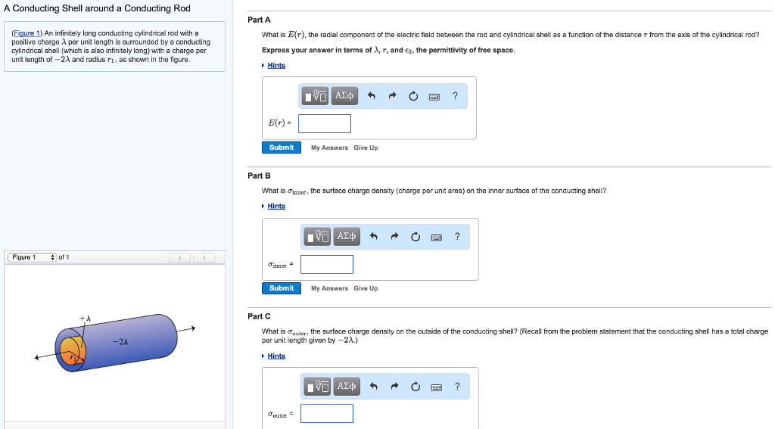Submit the Part A answer
Image resolution: width=775 pixels, height=429 pixels.
point(282,148)
